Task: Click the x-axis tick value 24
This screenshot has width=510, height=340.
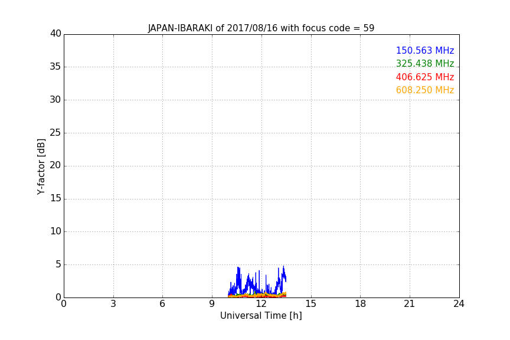Action: [459, 304]
